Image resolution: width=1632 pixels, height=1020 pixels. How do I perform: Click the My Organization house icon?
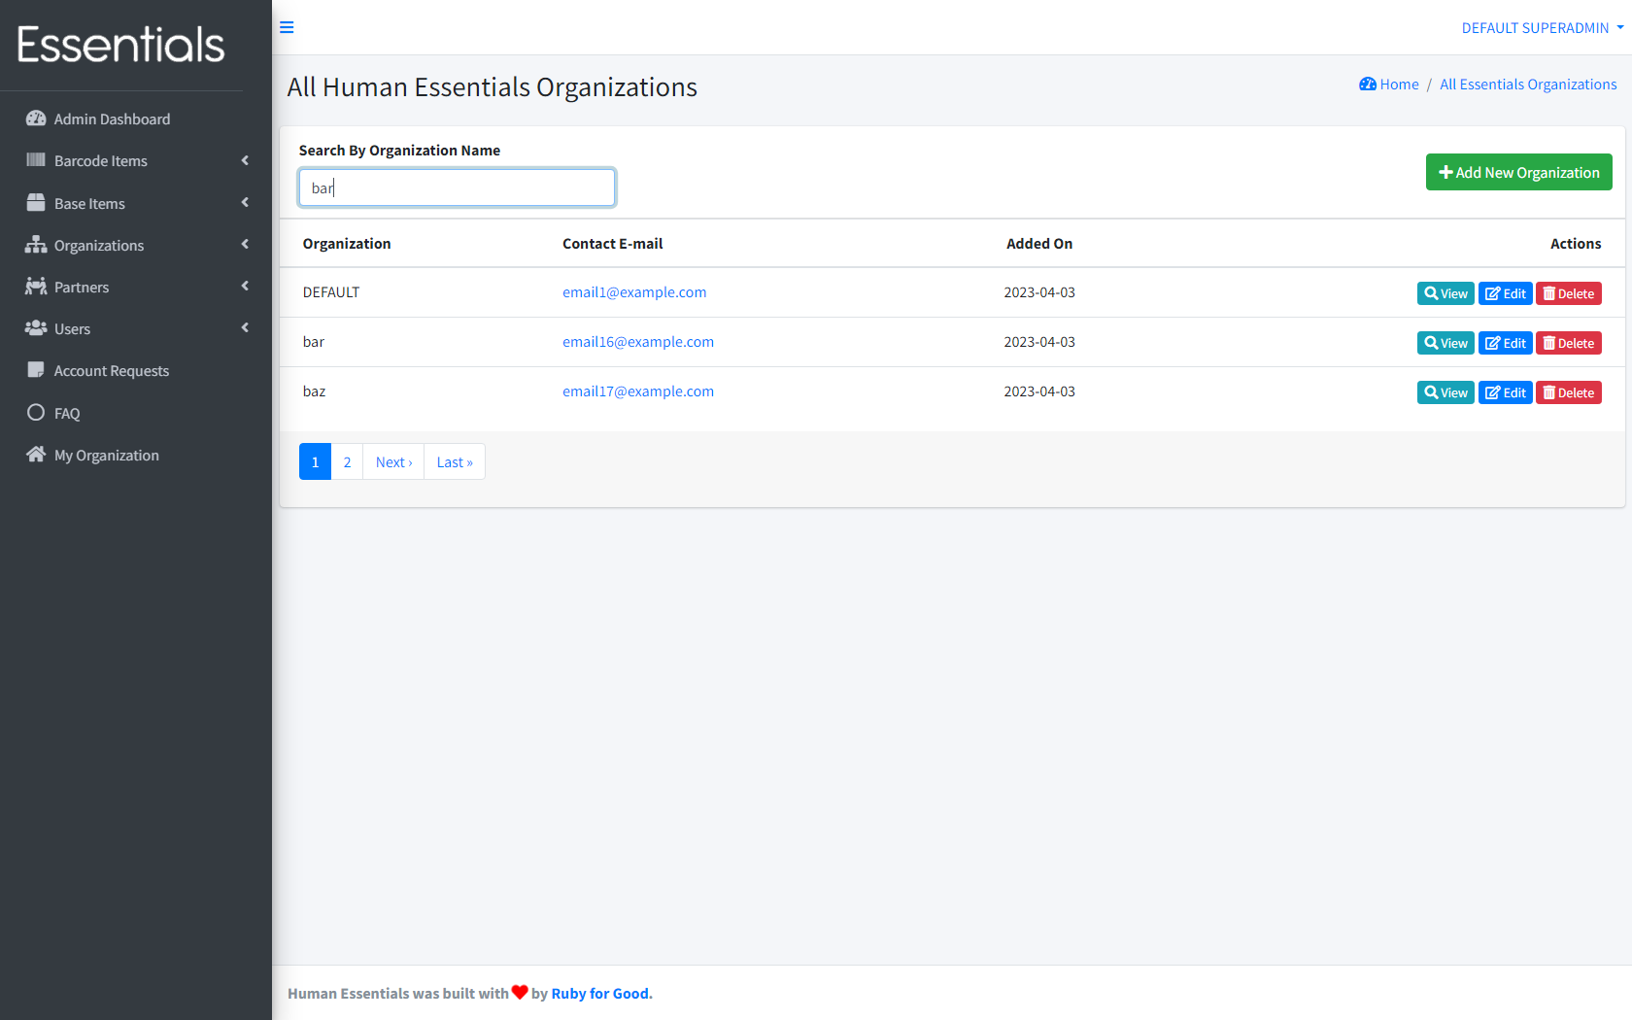(36, 454)
